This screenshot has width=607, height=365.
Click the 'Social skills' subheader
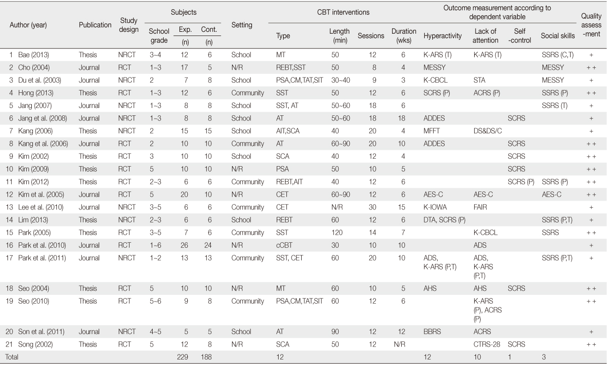558,36
